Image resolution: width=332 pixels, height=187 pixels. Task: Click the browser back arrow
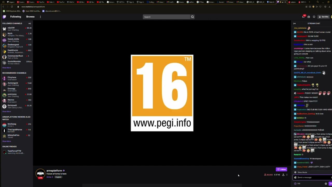coord(3,6)
